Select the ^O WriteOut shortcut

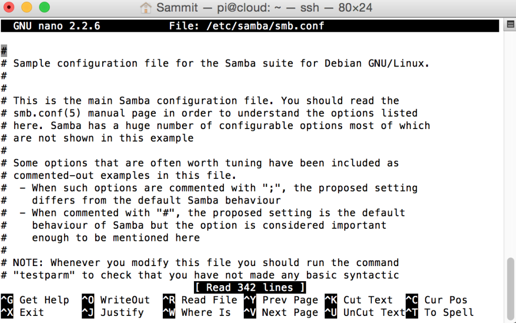click(x=116, y=300)
